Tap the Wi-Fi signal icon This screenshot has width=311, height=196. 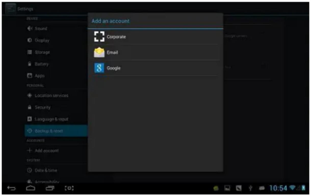point(292,188)
